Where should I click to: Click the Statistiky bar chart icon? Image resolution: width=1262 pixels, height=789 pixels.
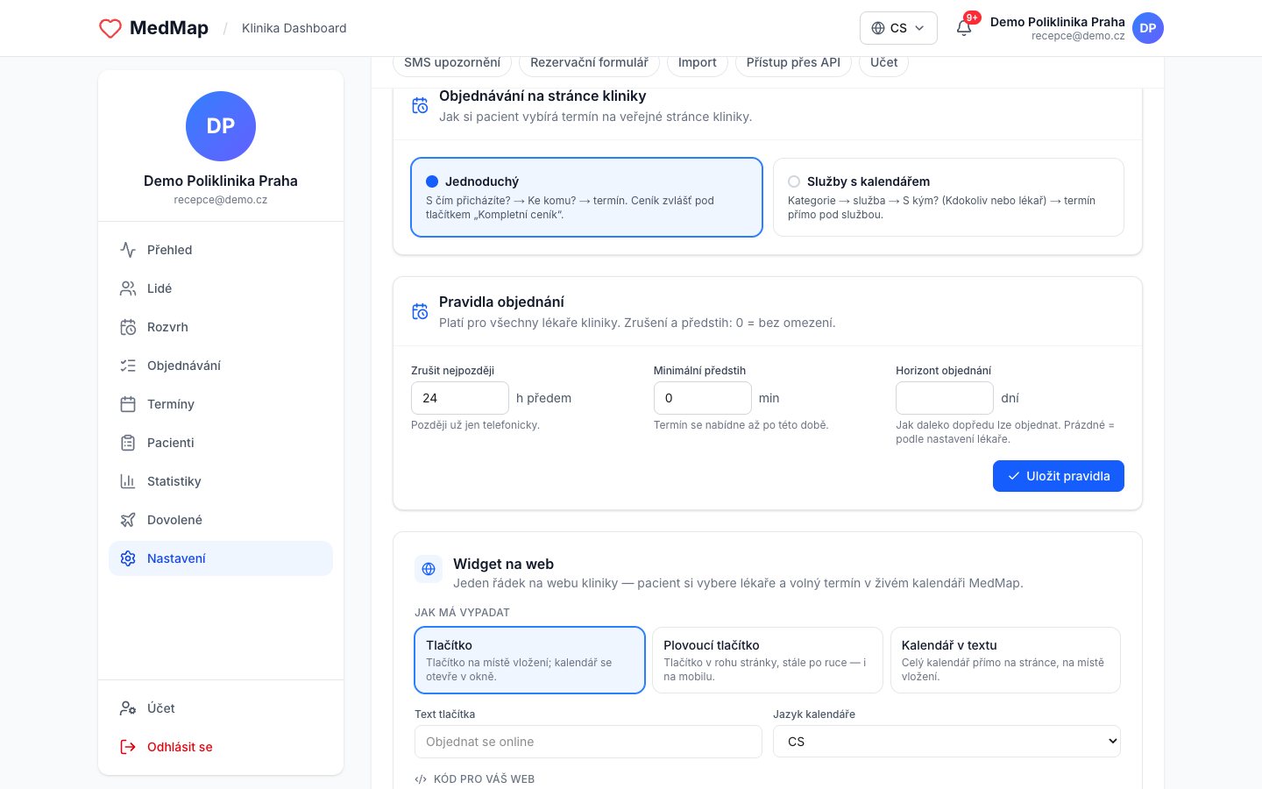click(x=128, y=481)
